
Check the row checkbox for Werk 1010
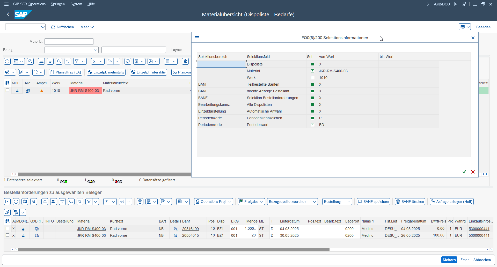(8, 90)
